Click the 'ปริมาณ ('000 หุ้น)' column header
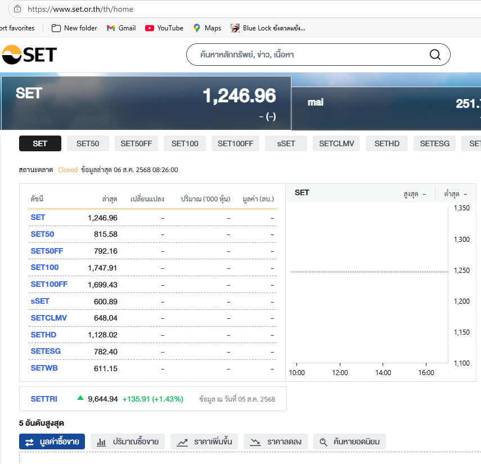Viewport: 481px width, 464px height. click(205, 199)
